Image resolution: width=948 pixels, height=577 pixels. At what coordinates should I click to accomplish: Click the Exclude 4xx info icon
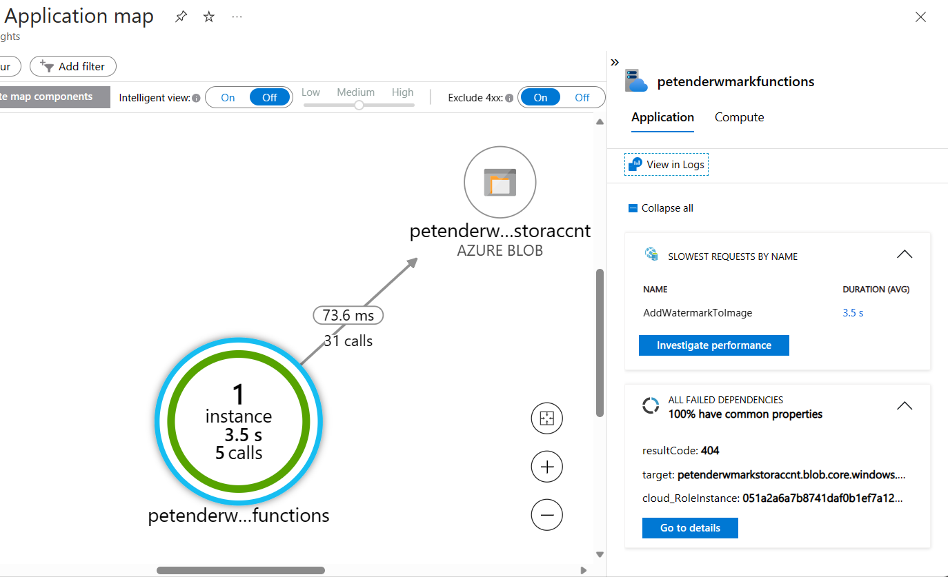point(509,98)
